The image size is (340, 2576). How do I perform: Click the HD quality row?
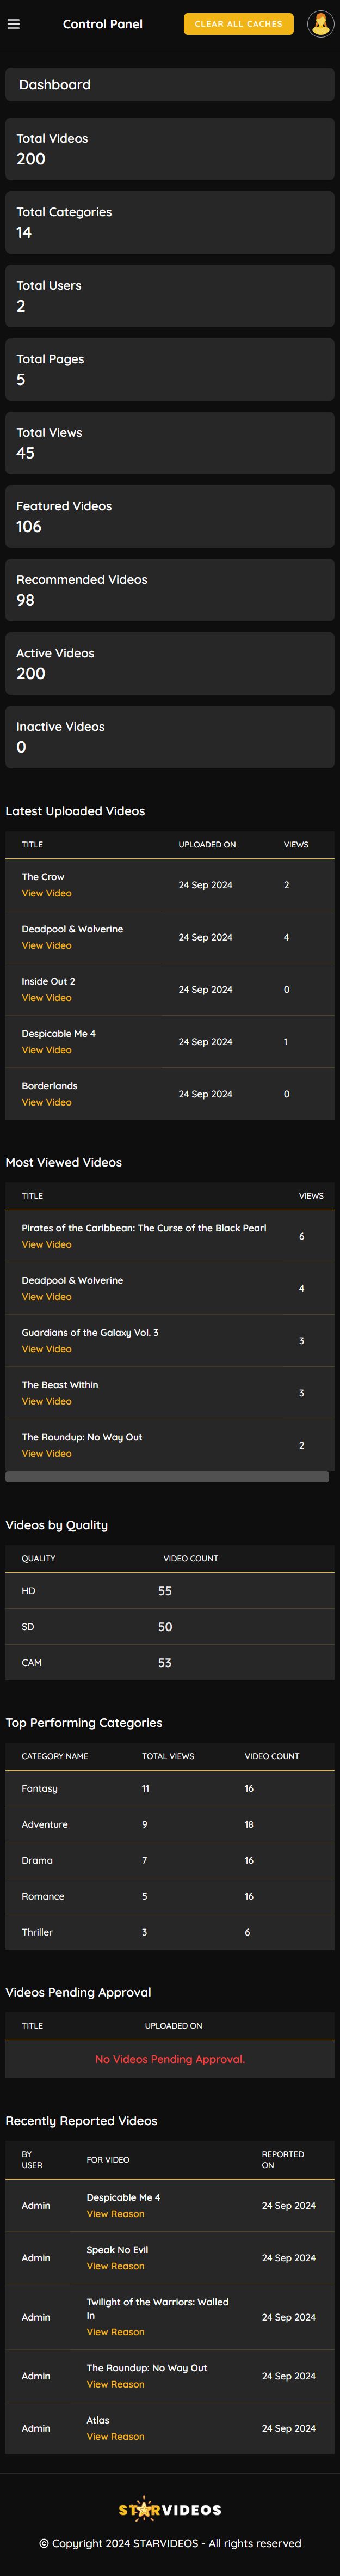(170, 1590)
